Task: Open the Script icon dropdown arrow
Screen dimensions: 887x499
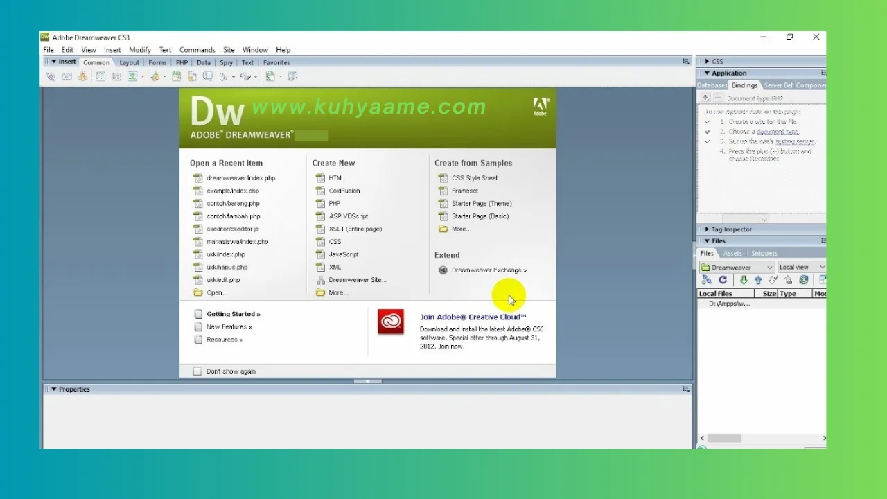Action: [256, 77]
